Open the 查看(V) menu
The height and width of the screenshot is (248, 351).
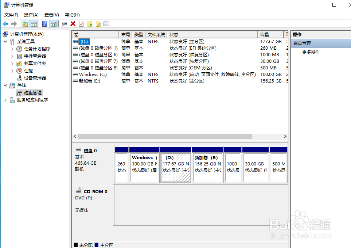pos(52,15)
